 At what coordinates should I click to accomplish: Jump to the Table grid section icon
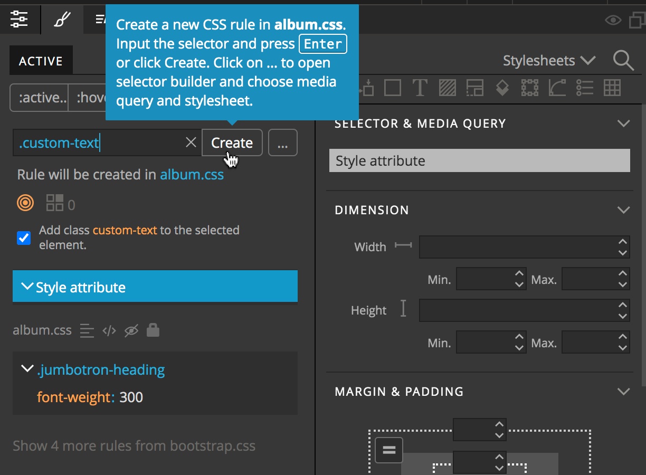[612, 88]
